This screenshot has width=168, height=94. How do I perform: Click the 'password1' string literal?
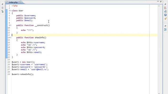[40, 67]
